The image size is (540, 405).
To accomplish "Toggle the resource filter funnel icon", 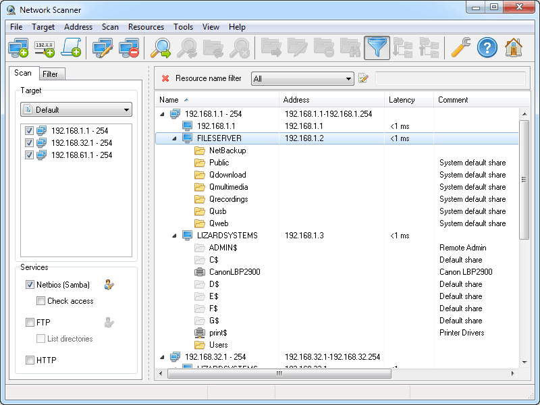I will [x=377, y=48].
